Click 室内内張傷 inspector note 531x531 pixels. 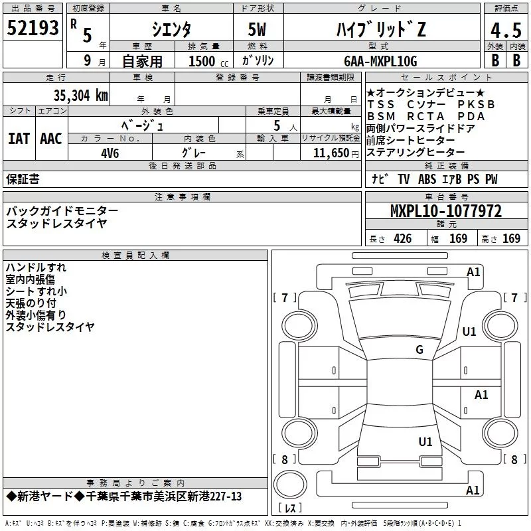point(31,279)
